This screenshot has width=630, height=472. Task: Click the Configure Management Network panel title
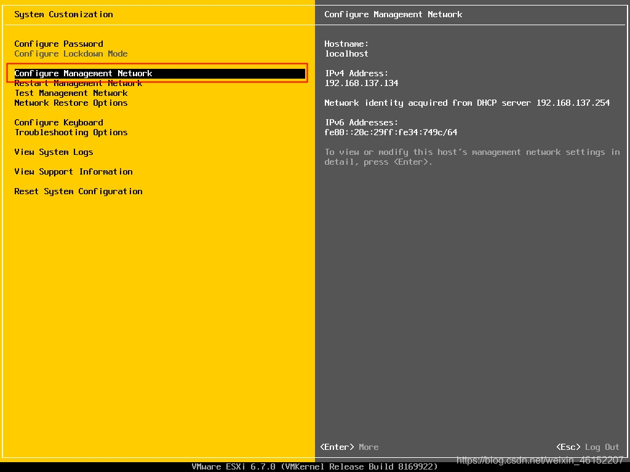[x=394, y=14]
